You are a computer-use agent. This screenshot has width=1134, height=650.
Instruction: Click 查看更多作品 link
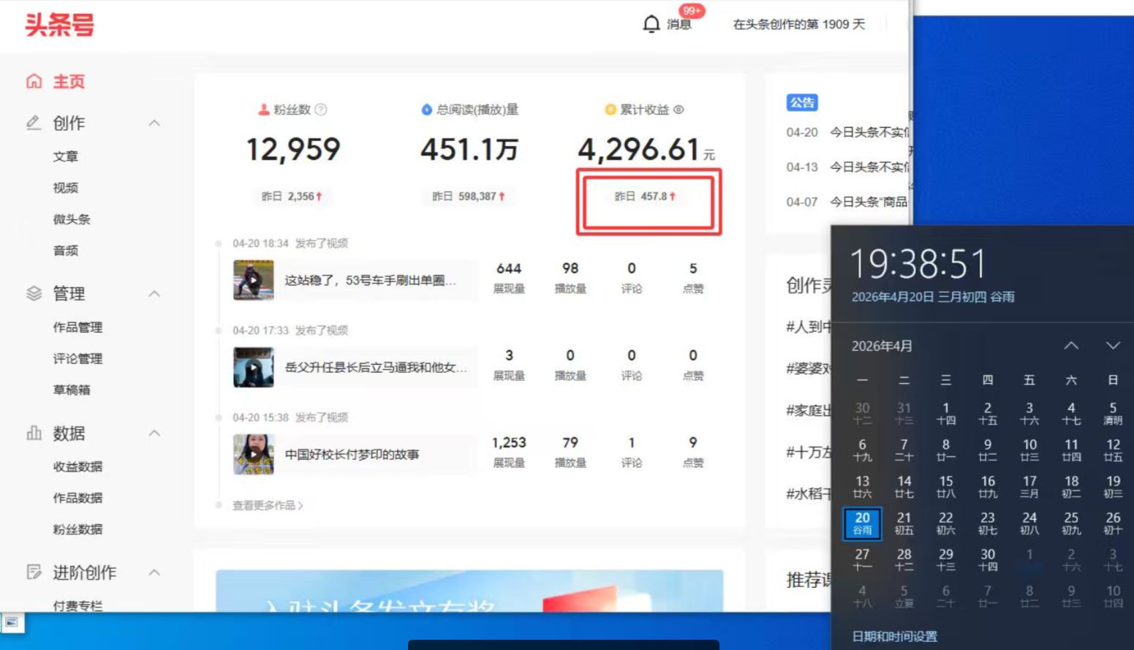pos(268,505)
